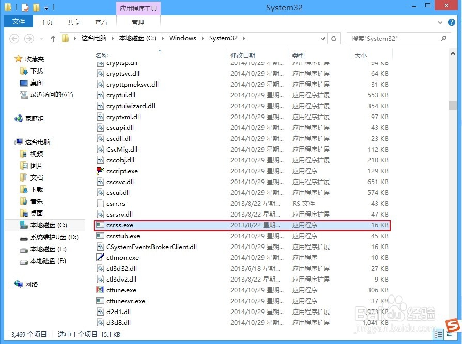Open the quick access toolbar customize dropdown
The height and width of the screenshot is (344, 462).
click(47, 8)
